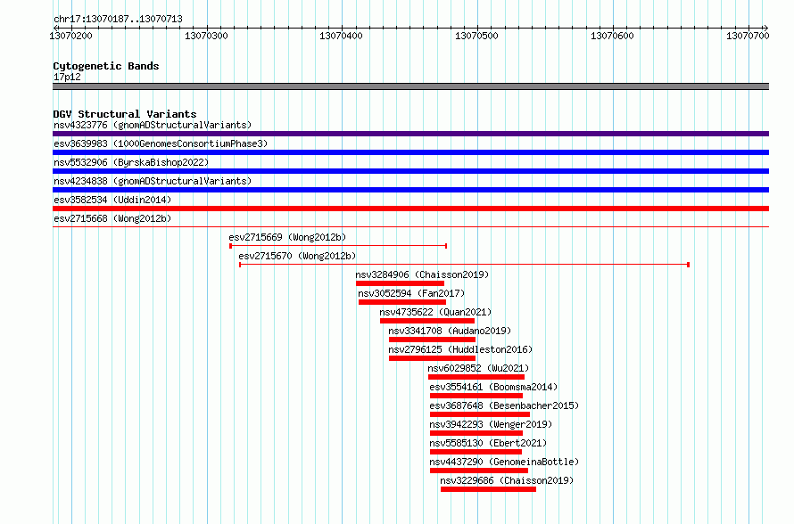
Task: Select the blue nsv4234838 variant bar
Action: pos(410,190)
